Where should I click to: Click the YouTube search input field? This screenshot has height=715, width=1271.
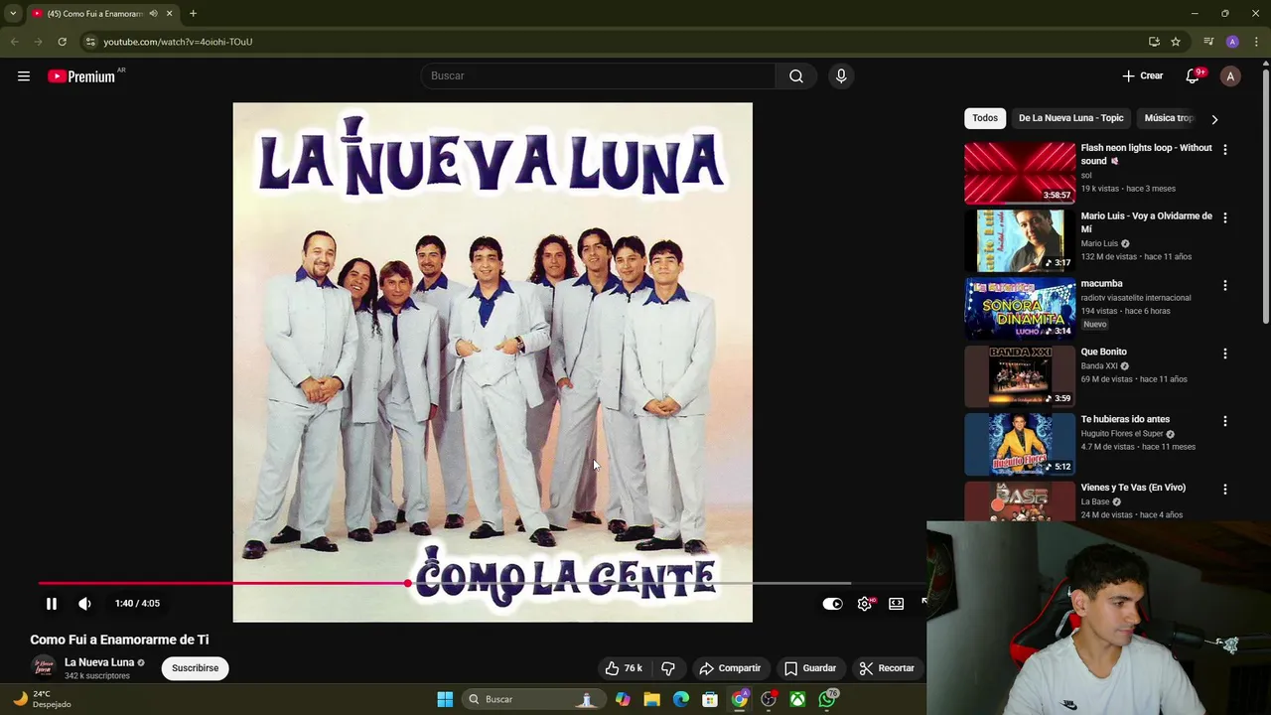pos(599,76)
